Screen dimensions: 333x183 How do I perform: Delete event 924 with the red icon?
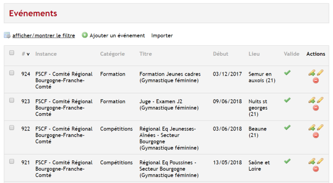(x=316, y=81)
